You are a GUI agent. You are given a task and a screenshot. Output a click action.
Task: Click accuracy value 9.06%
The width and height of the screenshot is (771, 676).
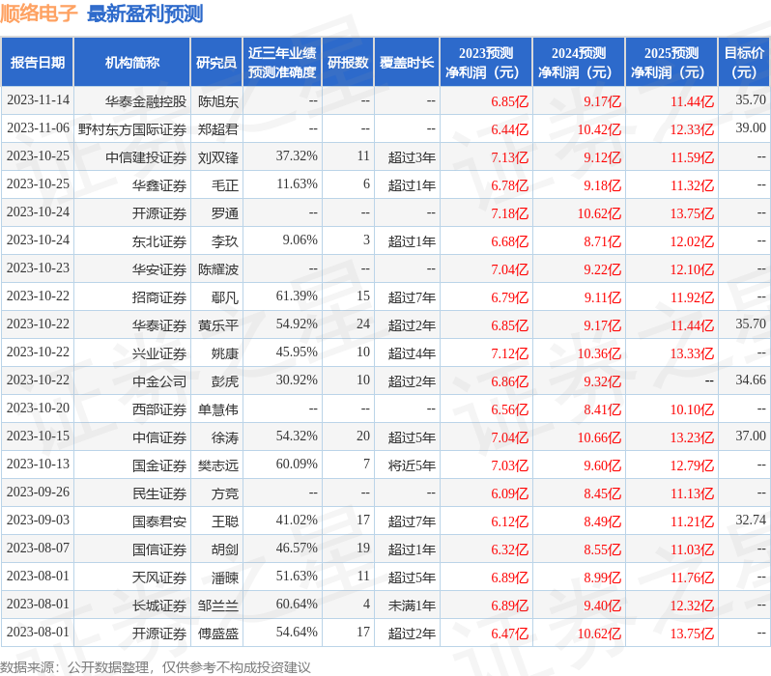coord(300,239)
